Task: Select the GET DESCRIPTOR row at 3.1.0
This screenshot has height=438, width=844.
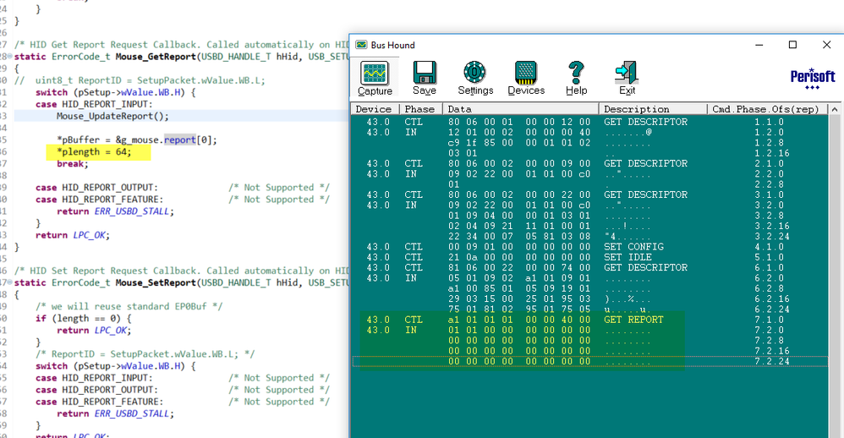Action: click(589, 194)
